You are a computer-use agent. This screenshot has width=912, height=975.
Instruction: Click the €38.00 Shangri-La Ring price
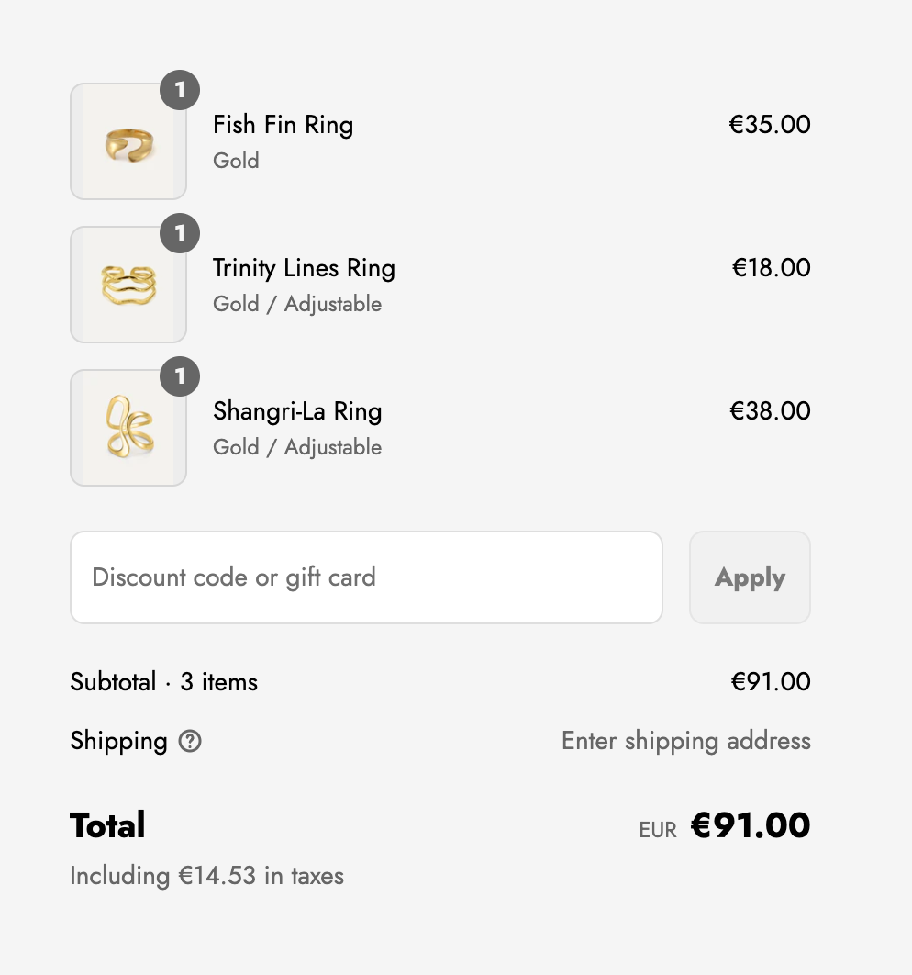tap(770, 411)
